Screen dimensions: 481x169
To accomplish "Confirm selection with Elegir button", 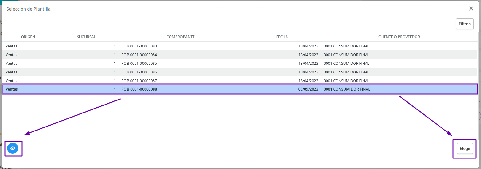I will coord(465,149).
